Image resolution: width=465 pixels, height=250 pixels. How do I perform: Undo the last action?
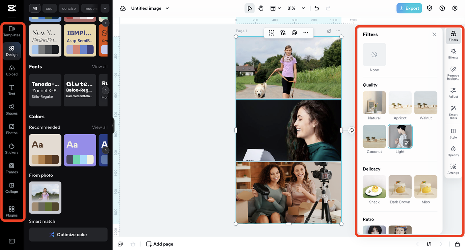(x=316, y=8)
